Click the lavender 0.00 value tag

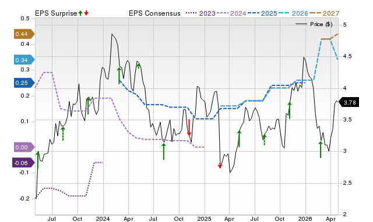click(x=24, y=147)
